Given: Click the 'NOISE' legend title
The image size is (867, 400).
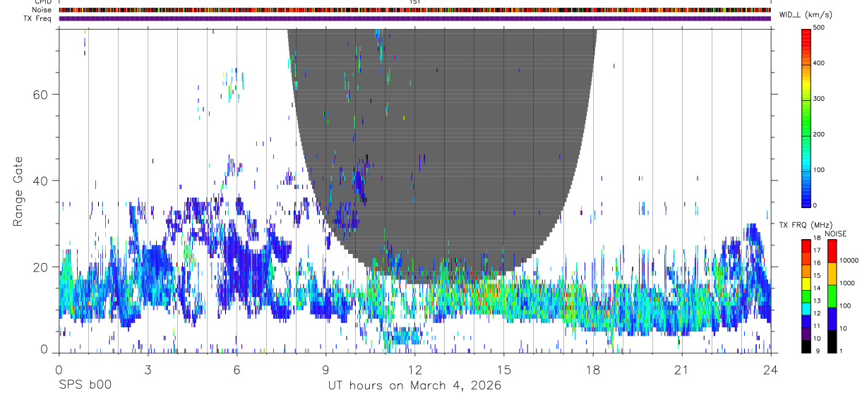Looking at the screenshot, I should click(837, 234).
